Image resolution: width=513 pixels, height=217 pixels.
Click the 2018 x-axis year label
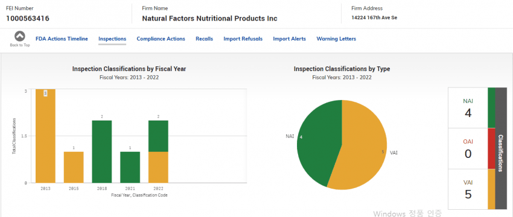pyautogui.click(x=102, y=189)
